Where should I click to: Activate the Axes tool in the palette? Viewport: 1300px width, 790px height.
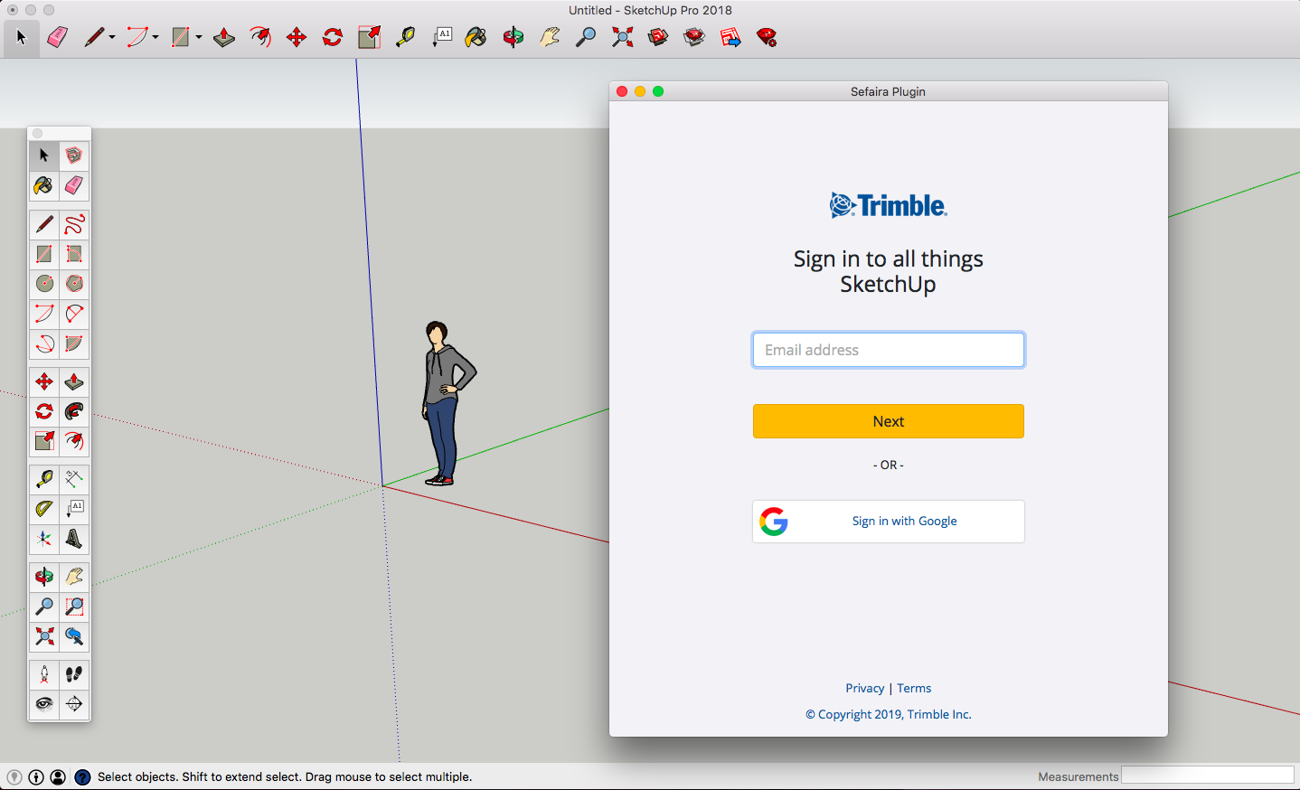(x=43, y=539)
